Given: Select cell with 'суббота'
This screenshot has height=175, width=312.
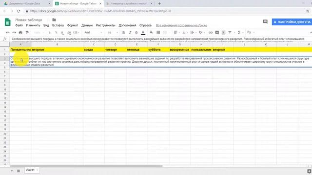Looking at the screenshot, I should (x=158, y=50).
